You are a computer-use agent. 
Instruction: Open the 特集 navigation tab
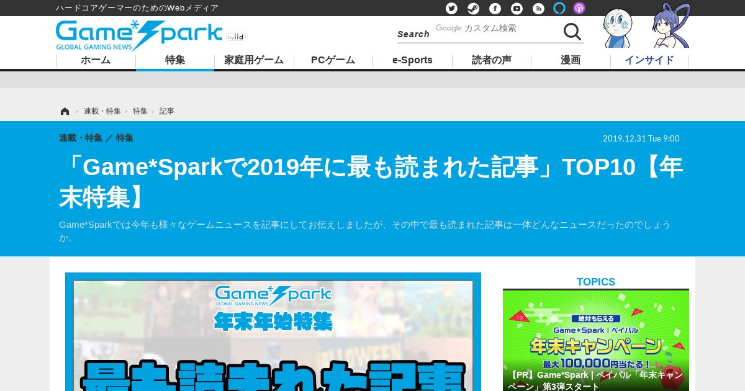(x=175, y=60)
